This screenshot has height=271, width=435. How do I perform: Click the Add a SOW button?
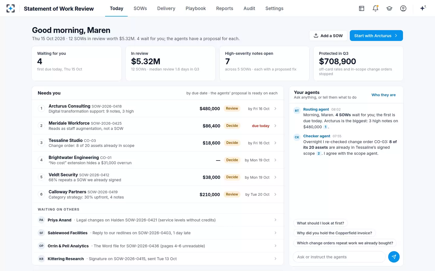328,36
